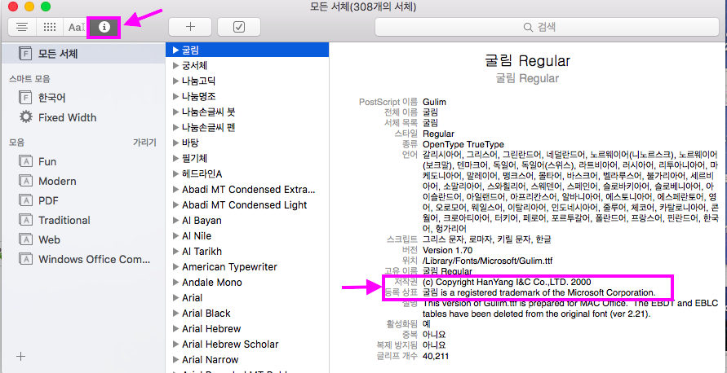Expand the American Typewriter font family
Image resolution: width=727 pixels, height=373 pixels.
pyautogui.click(x=175, y=267)
